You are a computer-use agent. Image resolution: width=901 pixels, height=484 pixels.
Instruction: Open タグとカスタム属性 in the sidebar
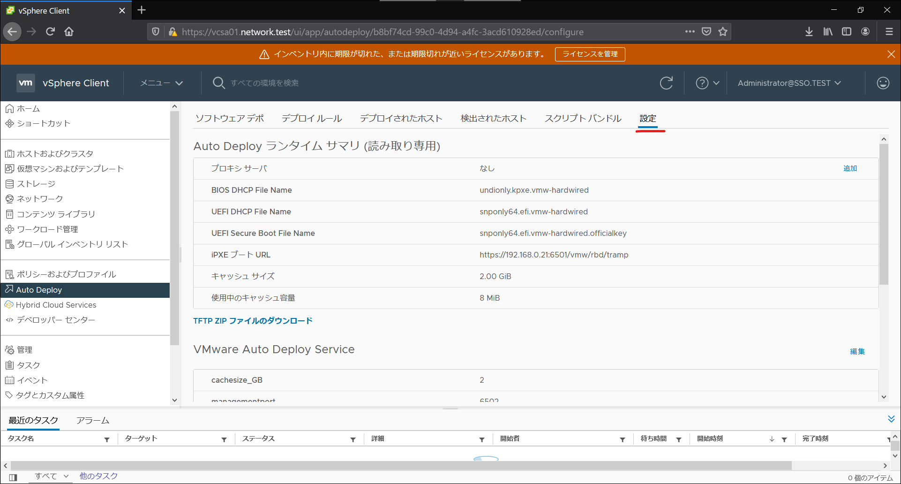[x=45, y=395]
